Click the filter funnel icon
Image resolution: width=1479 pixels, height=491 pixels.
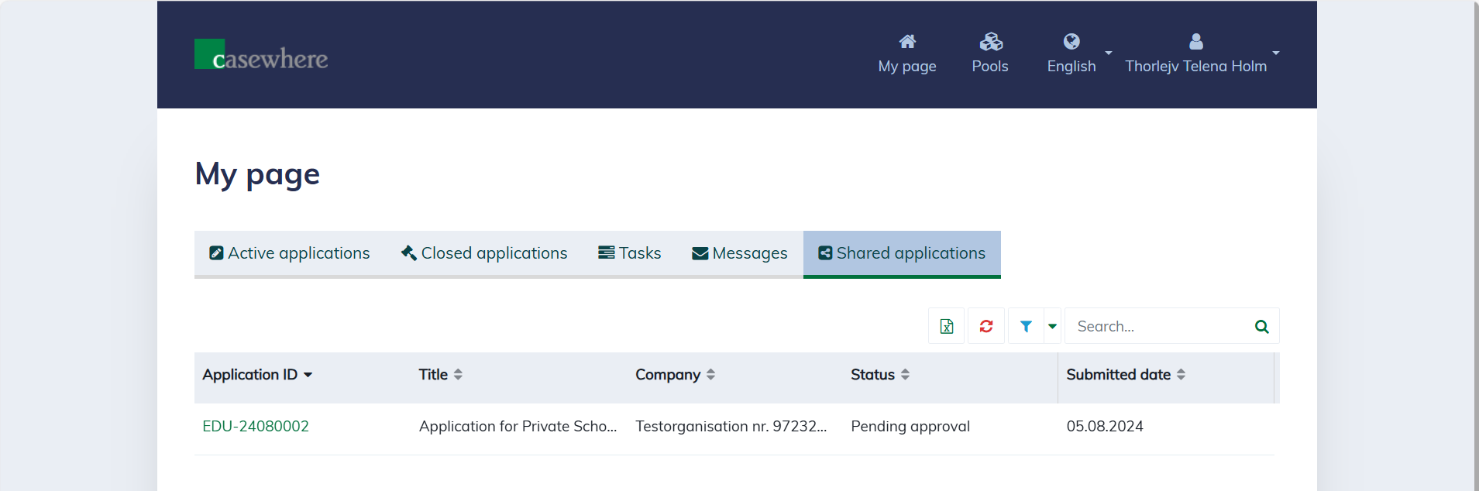pos(1026,326)
